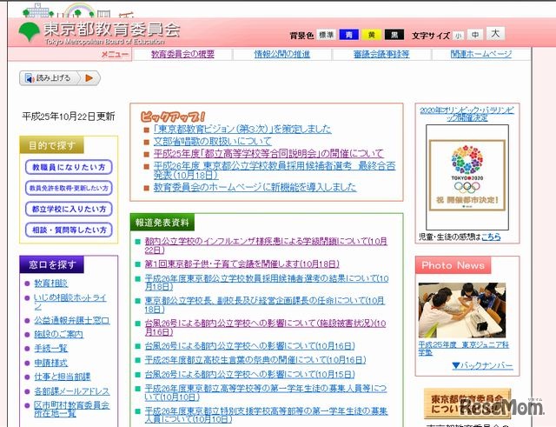The height and width of the screenshot is (427, 556).
Task: Open 仕事と担当部課 link
Action: coord(62,377)
